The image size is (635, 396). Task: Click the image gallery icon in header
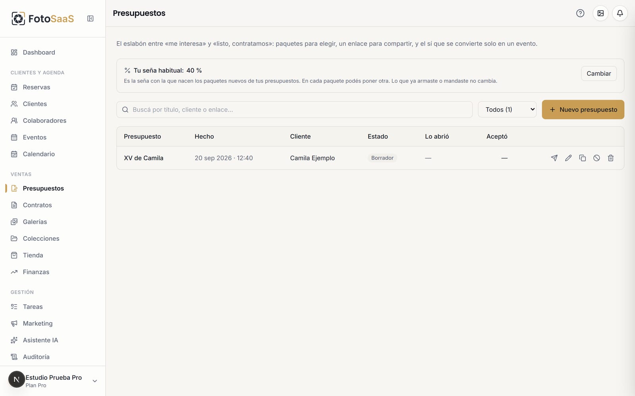(600, 13)
